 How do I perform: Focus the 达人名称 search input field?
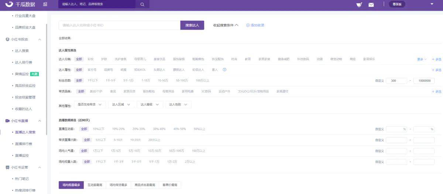(x=119, y=25)
